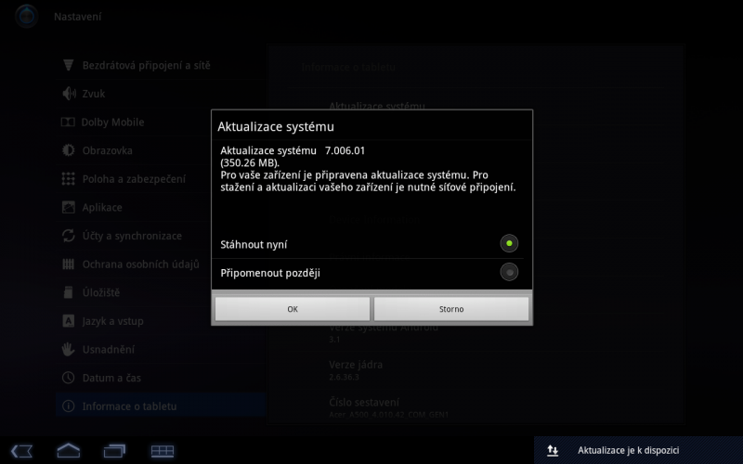
Task: Tap the Back navigation icon
Action: click(21, 451)
